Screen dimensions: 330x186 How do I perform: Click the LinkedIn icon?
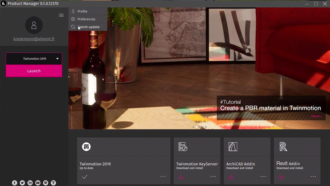pos(30,183)
